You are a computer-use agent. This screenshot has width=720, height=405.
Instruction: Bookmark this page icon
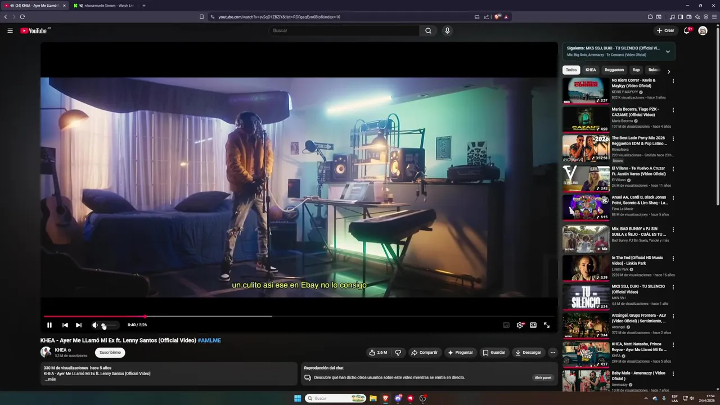[201, 17]
